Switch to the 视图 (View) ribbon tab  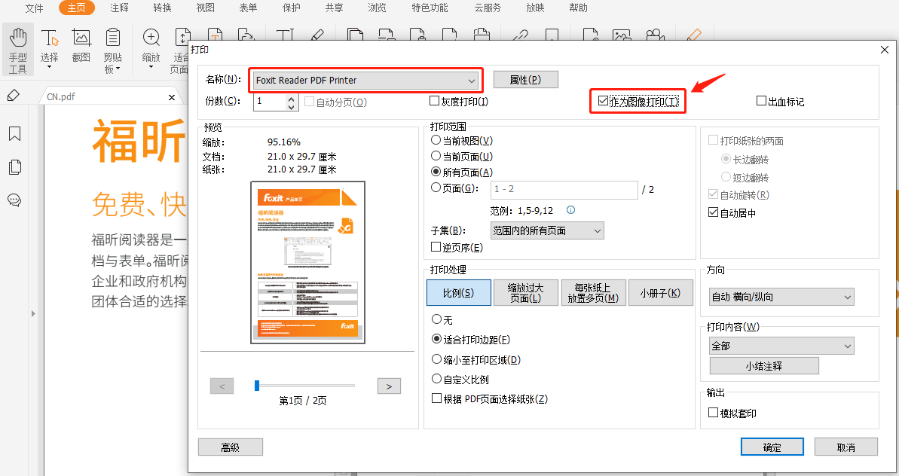click(205, 8)
